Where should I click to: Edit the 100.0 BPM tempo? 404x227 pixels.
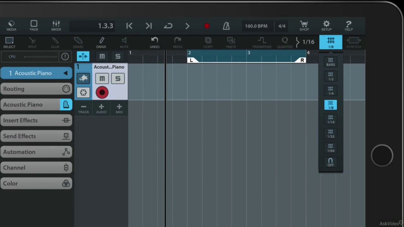pyautogui.click(x=256, y=26)
